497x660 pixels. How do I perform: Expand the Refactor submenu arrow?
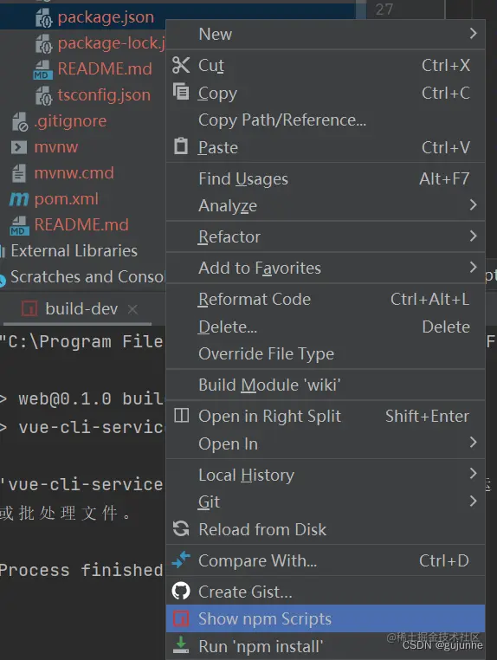pos(473,236)
